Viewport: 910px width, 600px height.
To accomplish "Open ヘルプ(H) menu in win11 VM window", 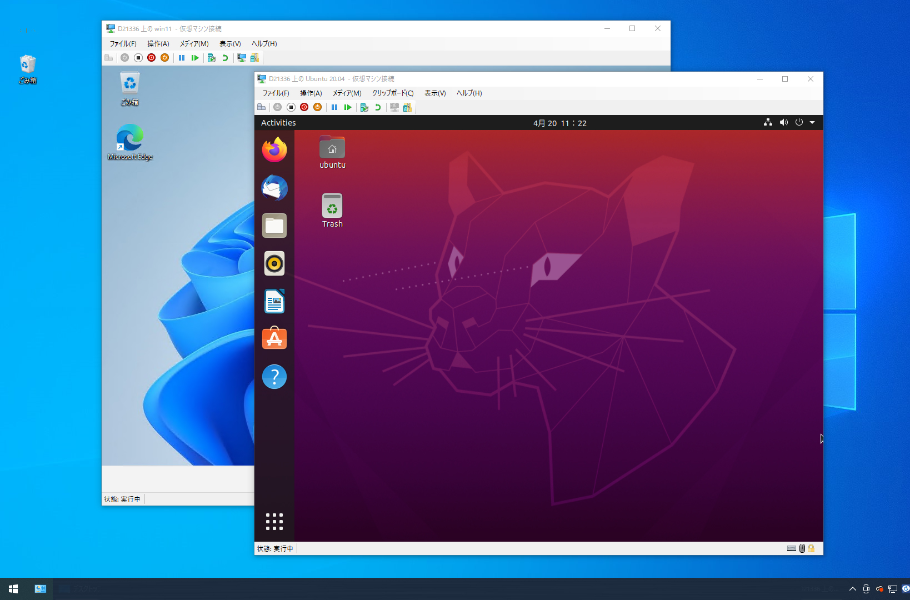I will coord(264,44).
